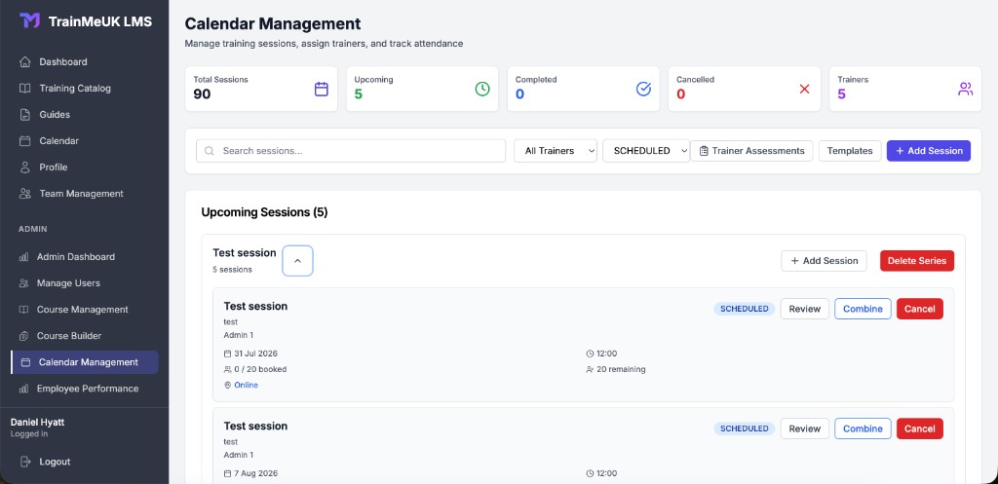The width and height of the screenshot is (998, 484).
Task: Combine the 31 Jul 2026 session
Action: point(863,309)
